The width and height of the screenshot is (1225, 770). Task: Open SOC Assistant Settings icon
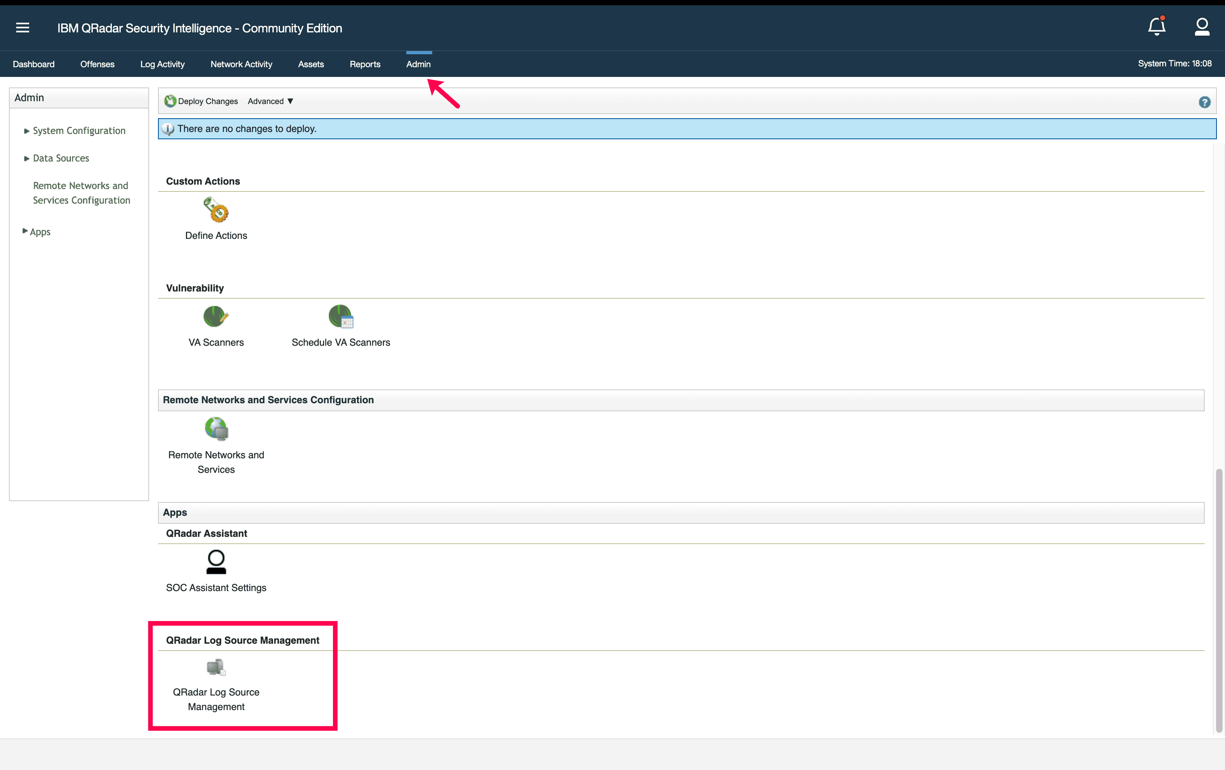pyautogui.click(x=216, y=562)
